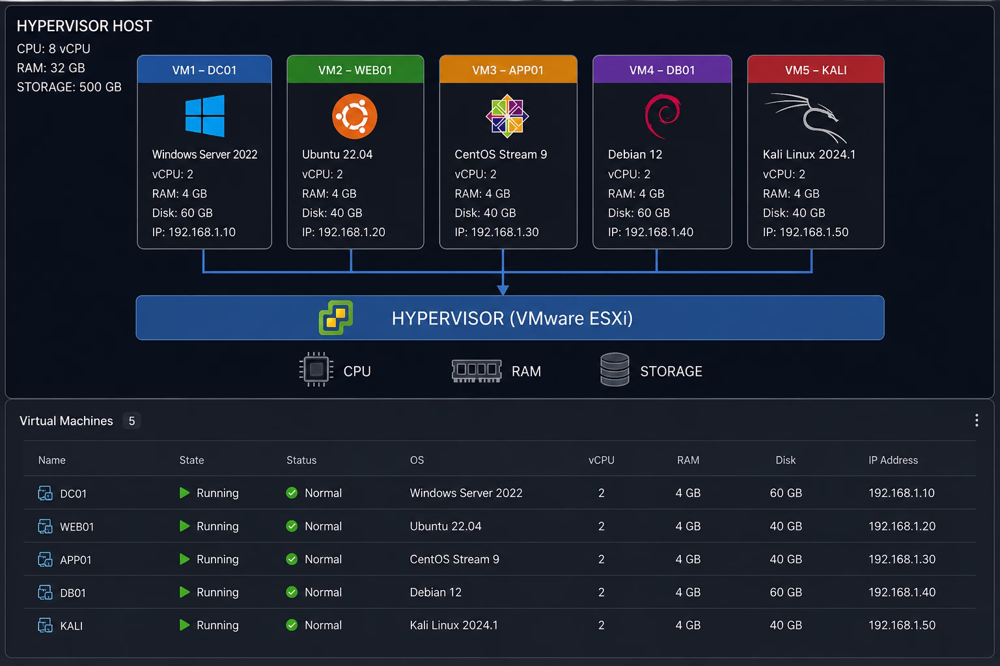Click the green Running play icon for DC01
The image size is (1000, 666).
coord(184,493)
